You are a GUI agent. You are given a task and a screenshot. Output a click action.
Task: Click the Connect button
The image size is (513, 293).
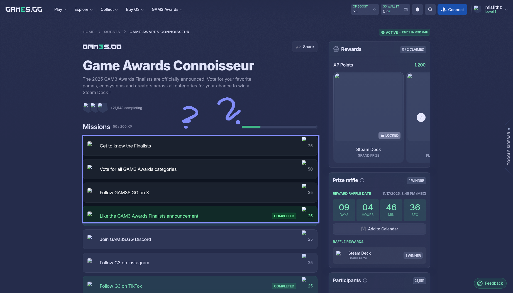tap(452, 9)
